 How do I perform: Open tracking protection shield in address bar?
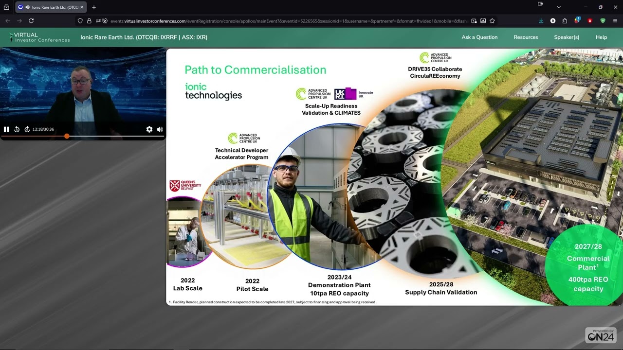click(80, 21)
